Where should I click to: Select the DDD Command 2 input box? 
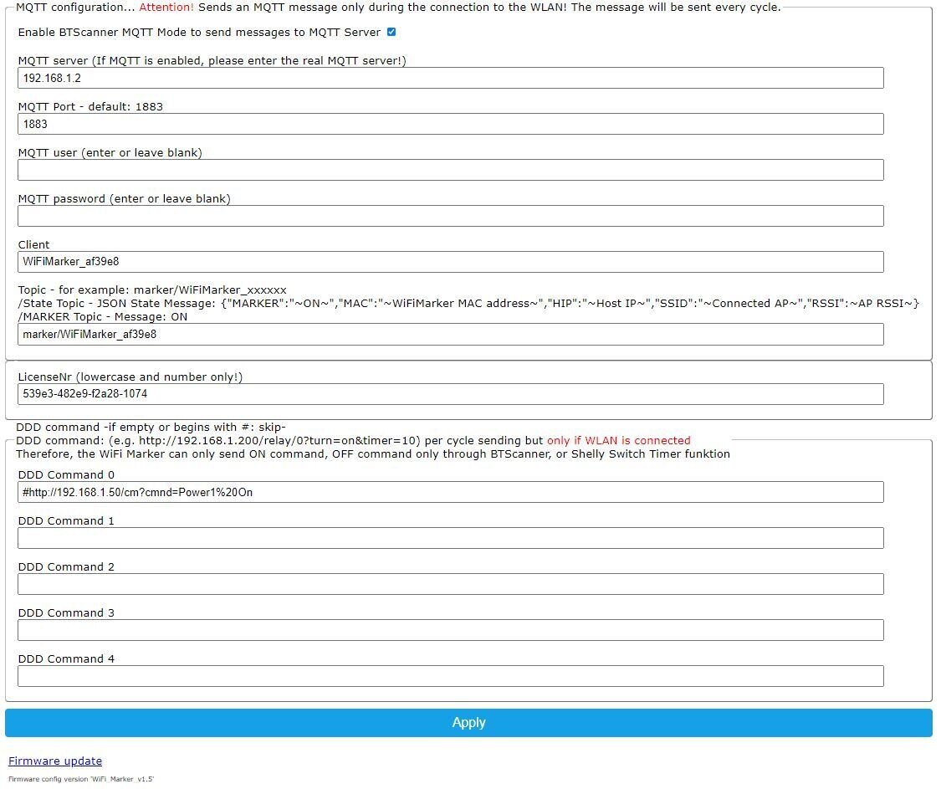coord(450,584)
